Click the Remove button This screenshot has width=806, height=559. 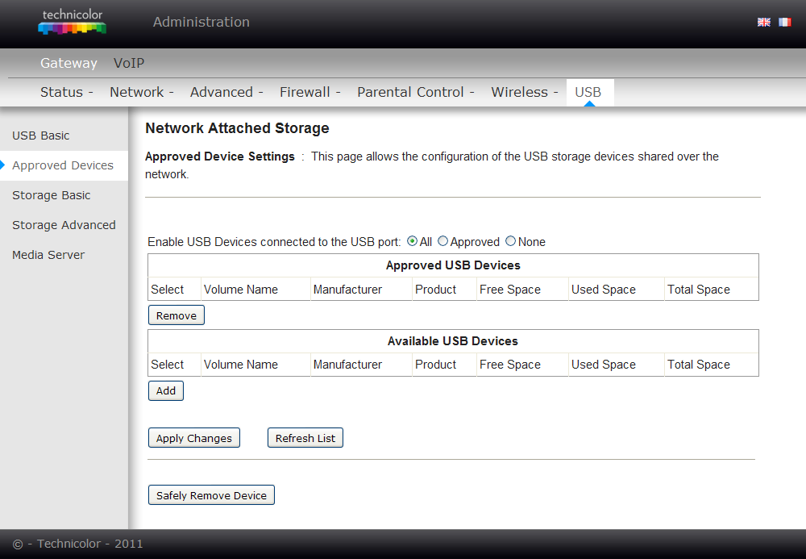177,315
